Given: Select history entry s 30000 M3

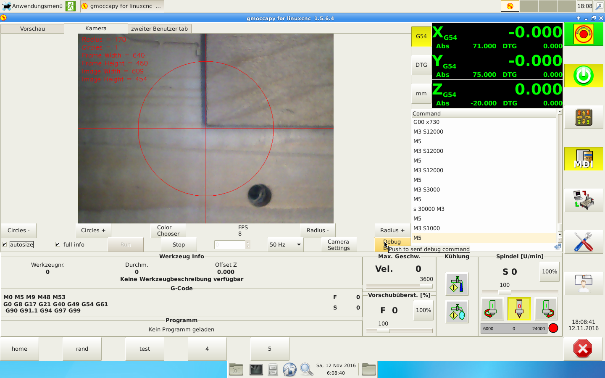Looking at the screenshot, I should point(484,209).
